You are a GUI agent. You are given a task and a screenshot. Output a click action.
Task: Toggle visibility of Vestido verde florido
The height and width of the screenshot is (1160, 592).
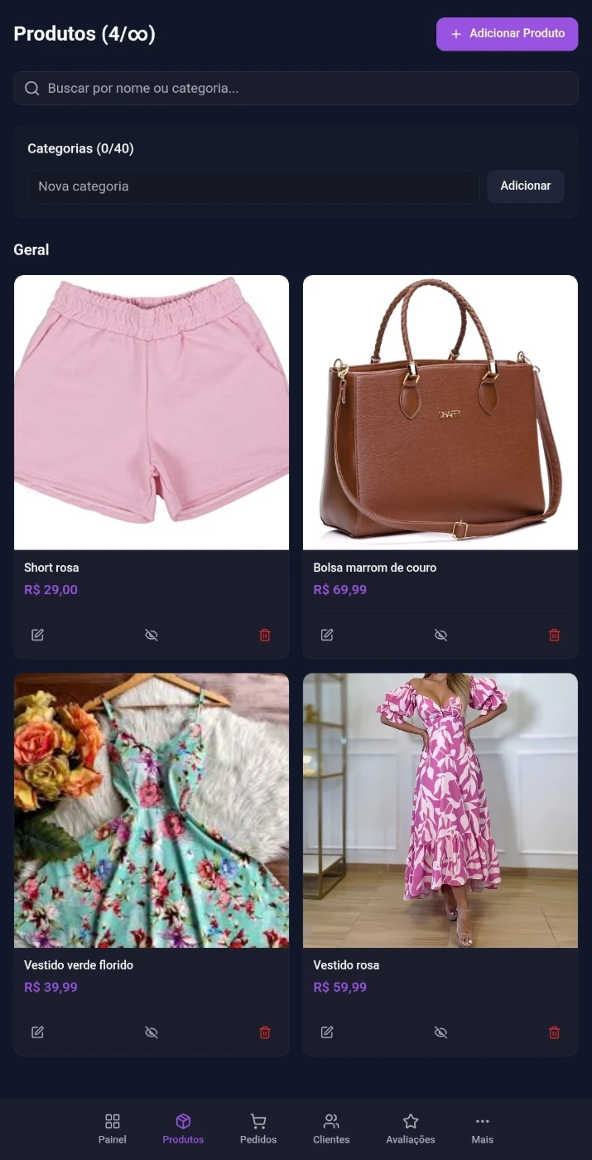point(152,1032)
